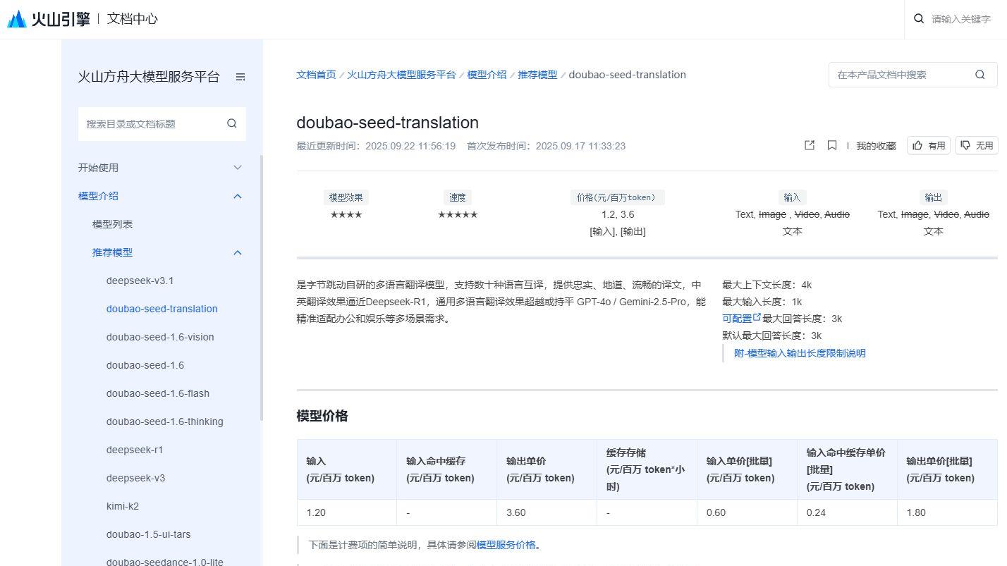Collapse the 推荐模型 list
Screen dimensions: 1007x566
(x=238, y=252)
